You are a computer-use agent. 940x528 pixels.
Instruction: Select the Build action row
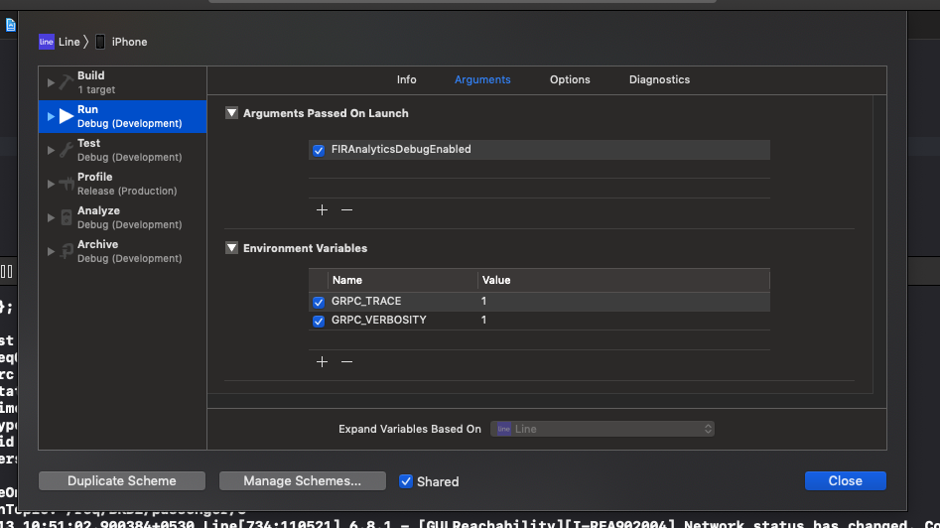(122, 82)
